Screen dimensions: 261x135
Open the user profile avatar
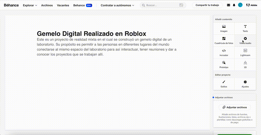[240, 5]
